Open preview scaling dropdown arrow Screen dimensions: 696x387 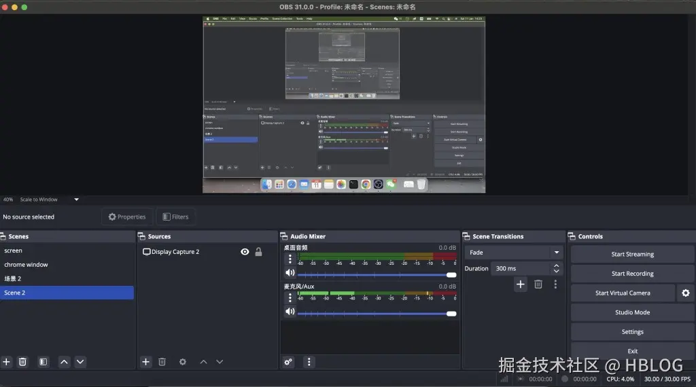pos(76,200)
